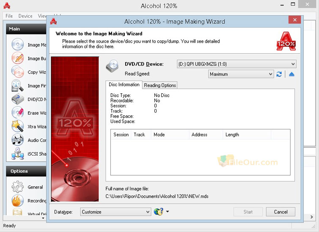Open the View menu
This screenshot has height=232, width=319.
(x=42, y=16)
